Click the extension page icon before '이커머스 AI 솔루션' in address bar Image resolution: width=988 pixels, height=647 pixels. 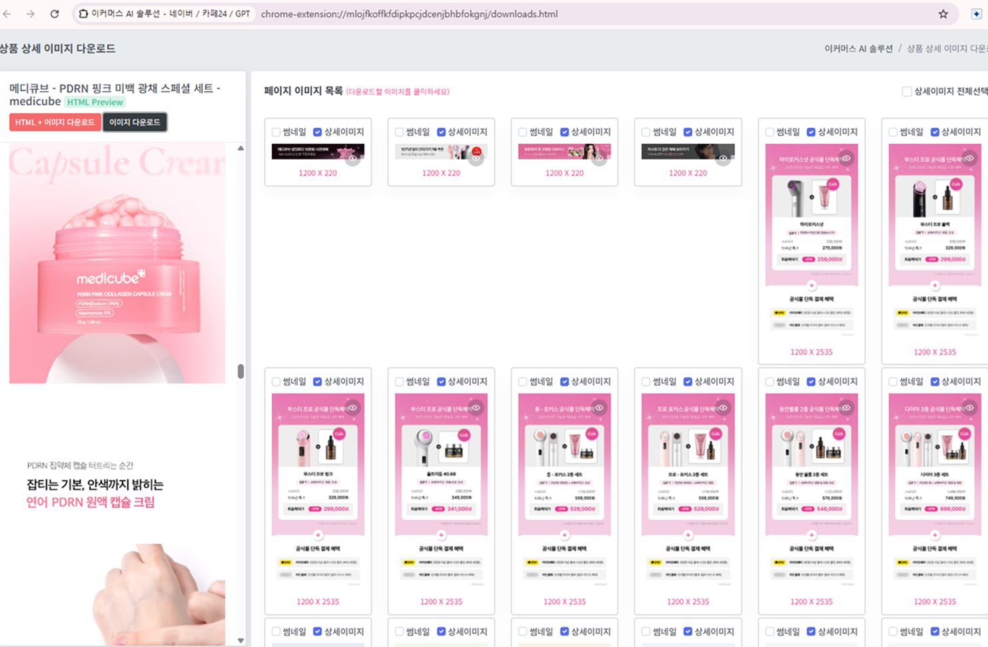(83, 14)
